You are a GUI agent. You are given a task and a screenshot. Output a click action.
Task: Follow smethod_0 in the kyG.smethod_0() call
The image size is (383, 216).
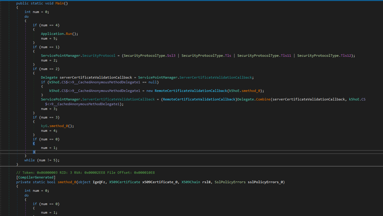click(59, 126)
